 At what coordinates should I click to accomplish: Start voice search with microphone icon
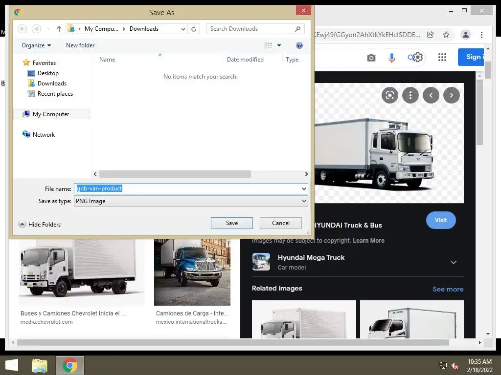coord(392,58)
